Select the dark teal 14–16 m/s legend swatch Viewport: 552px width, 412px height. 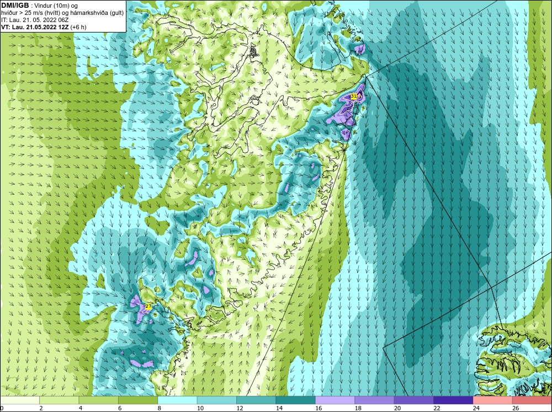296,400
